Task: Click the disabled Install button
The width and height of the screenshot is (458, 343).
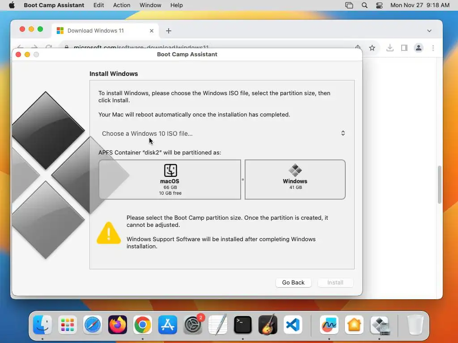Action: (335, 282)
